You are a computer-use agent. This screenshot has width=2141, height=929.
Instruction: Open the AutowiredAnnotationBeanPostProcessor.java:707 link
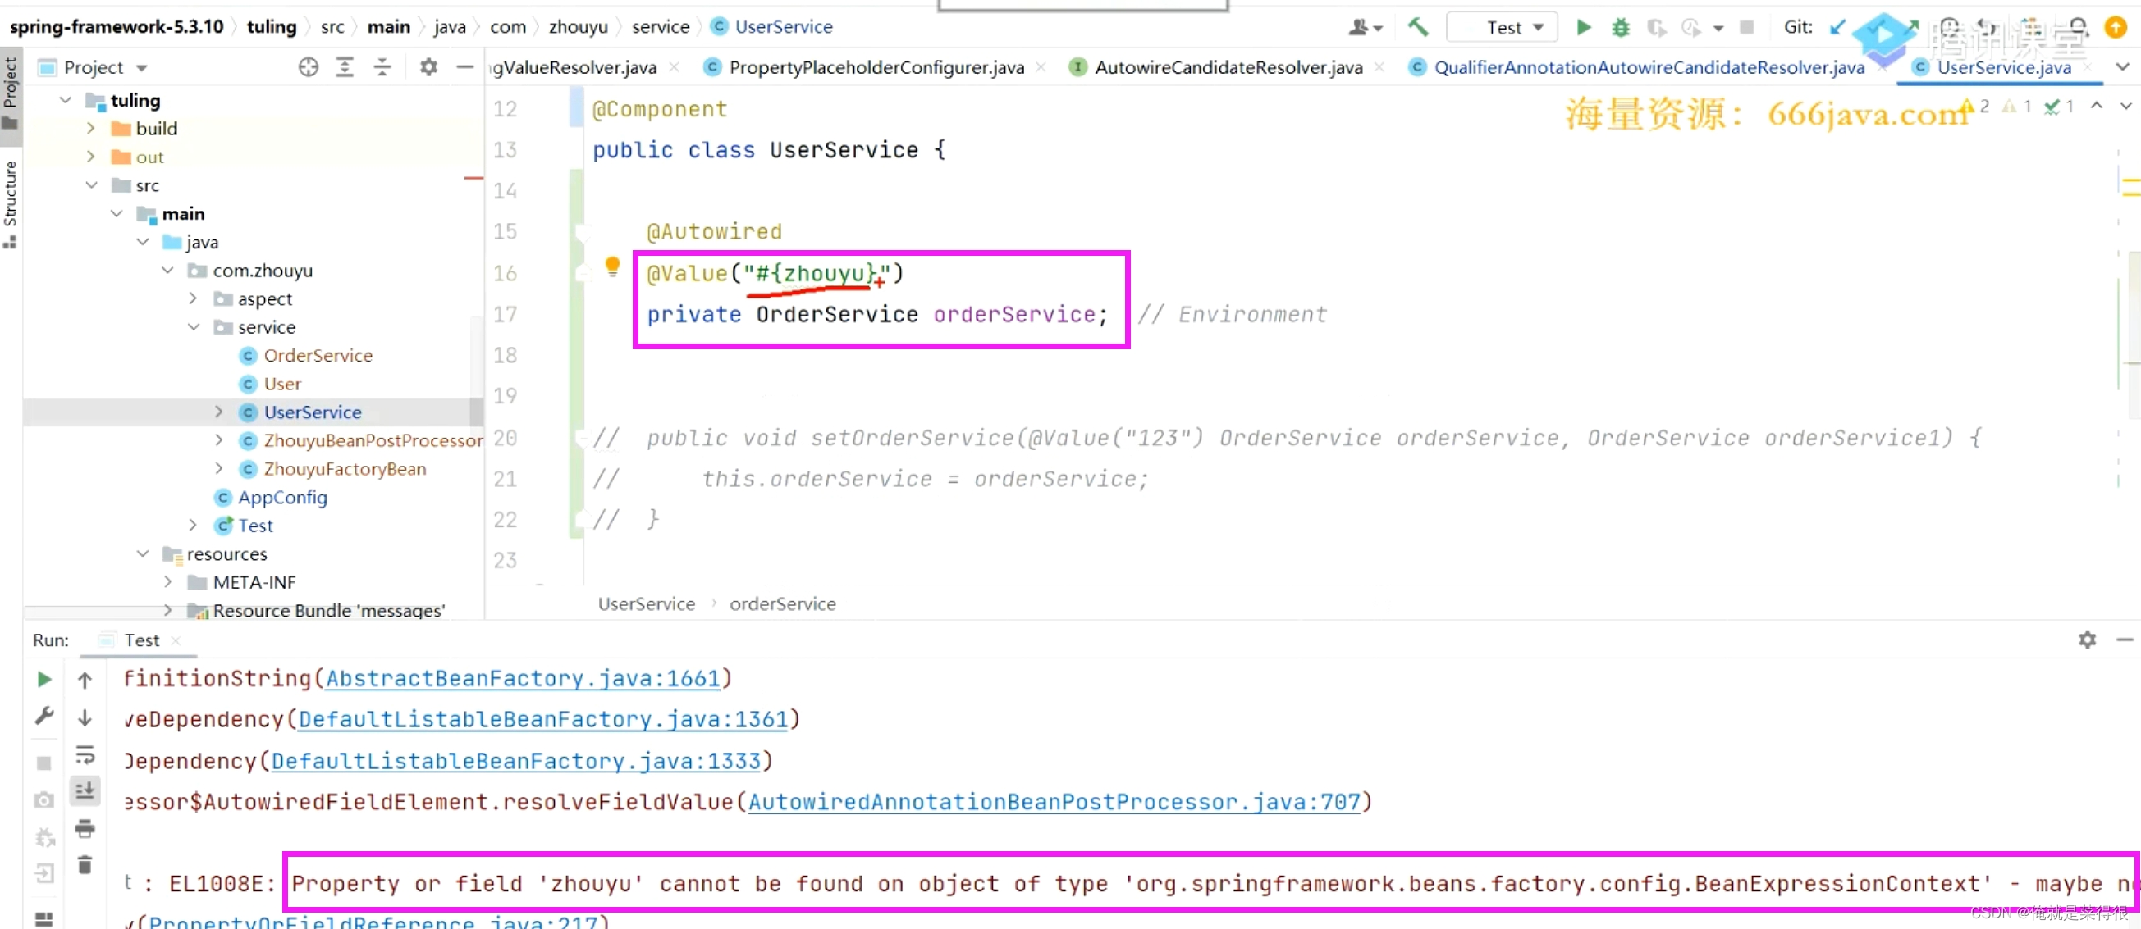pyautogui.click(x=1054, y=802)
